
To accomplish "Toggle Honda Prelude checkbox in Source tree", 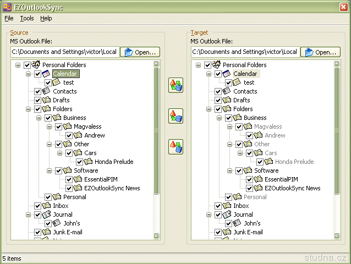I will click(x=79, y=162).
